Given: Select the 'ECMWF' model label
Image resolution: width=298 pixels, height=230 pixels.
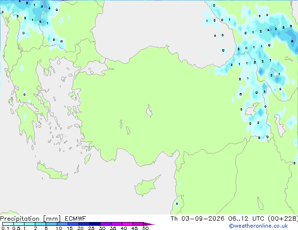Looking at the screenshot, I should 76,219.
